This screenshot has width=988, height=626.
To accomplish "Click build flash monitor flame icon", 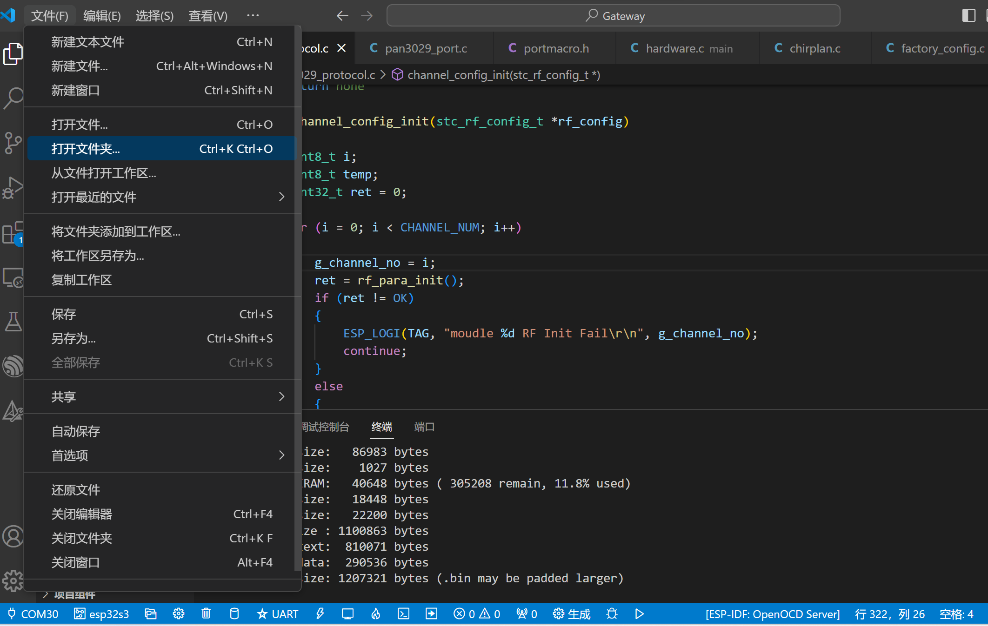I will pos(375,614).
